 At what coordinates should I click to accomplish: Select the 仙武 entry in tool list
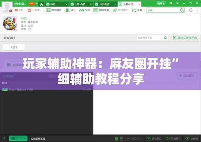[5, 83]
